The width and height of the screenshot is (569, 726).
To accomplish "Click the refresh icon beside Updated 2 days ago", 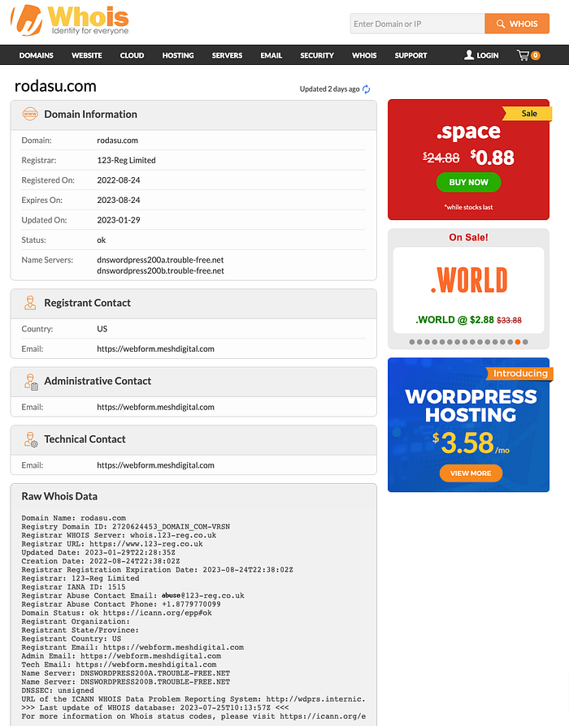I will 366,89.
